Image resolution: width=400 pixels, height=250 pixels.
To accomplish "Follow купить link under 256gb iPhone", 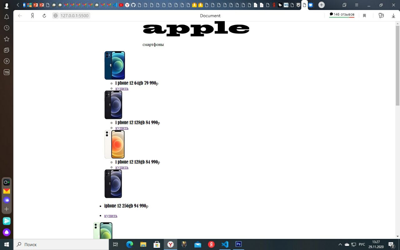I will click(x=111, y=216).
